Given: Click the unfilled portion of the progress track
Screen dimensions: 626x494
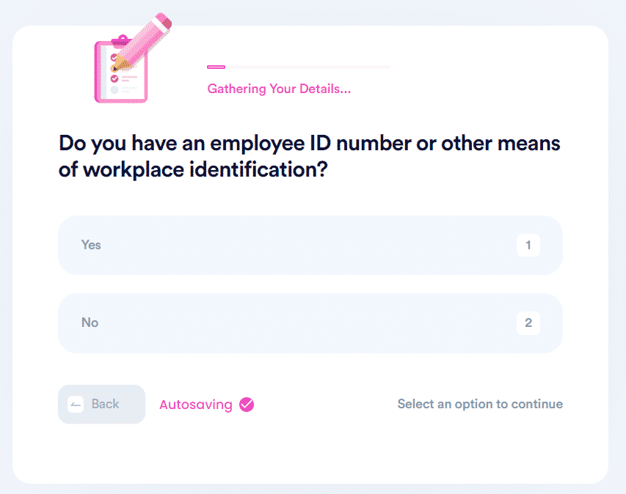Looking at the screenshot, I should click(x=307, y=67).
